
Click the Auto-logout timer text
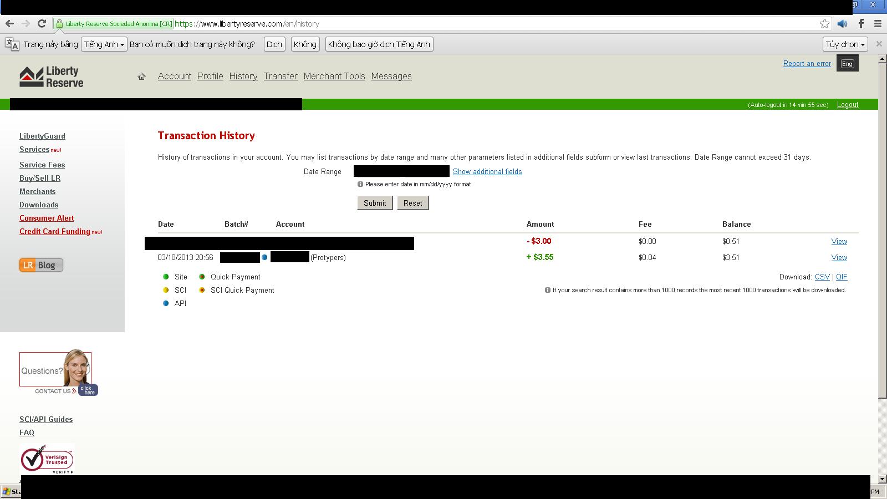click(788, 105)
